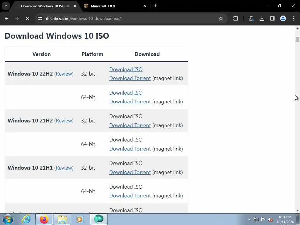Open the Action Center flag icon
300x225 pixels.
pos(263,219)
